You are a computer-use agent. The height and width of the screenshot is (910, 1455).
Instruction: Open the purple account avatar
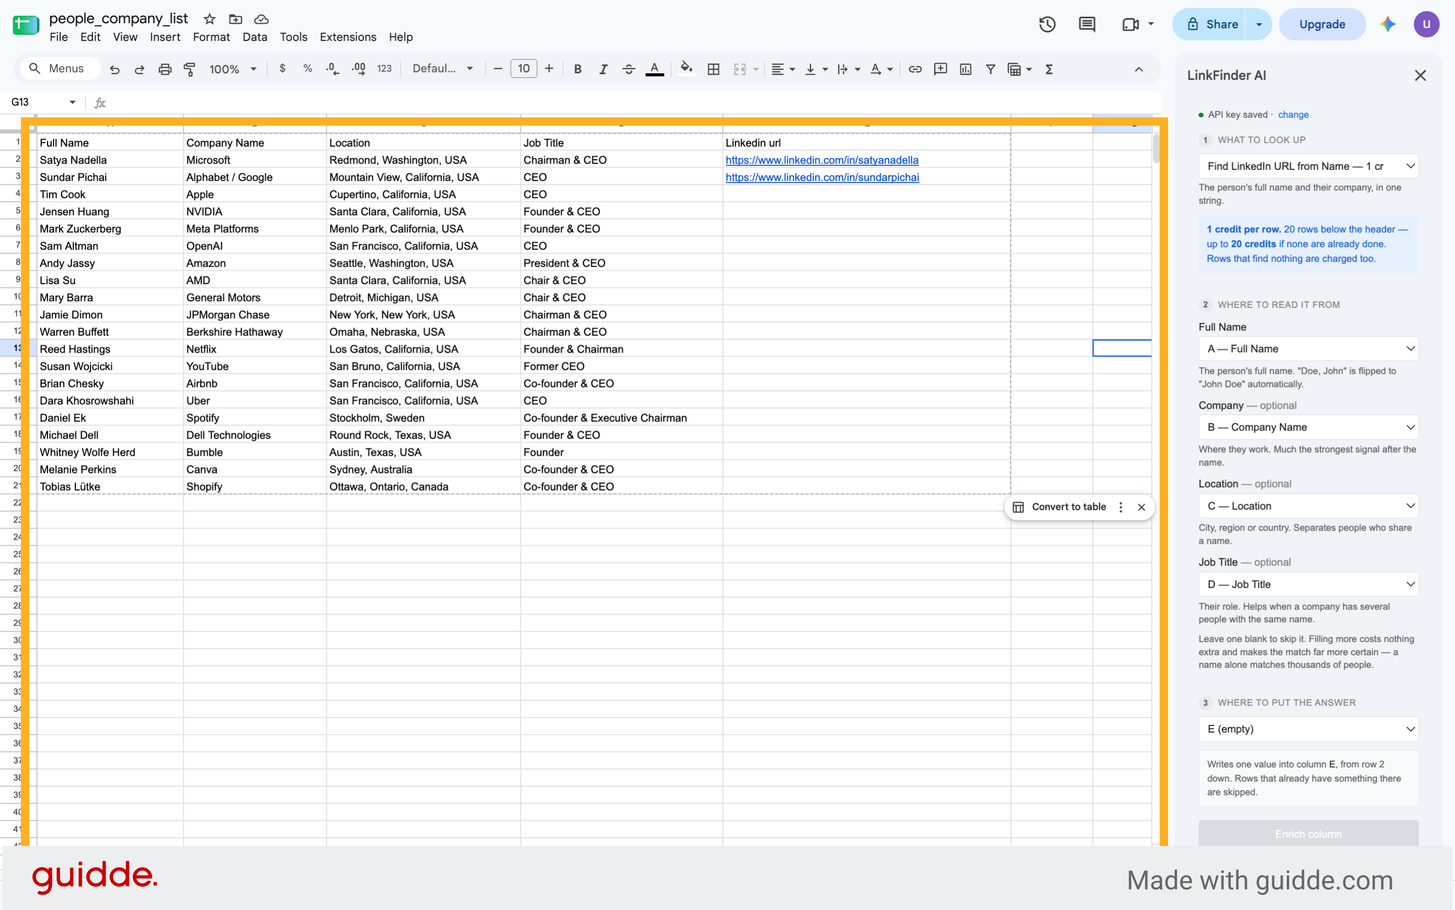point(1426,24)
